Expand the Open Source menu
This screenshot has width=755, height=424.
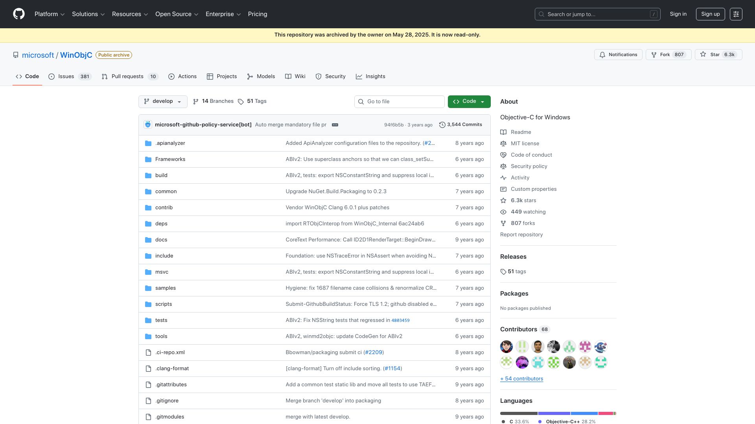[177, 14]
